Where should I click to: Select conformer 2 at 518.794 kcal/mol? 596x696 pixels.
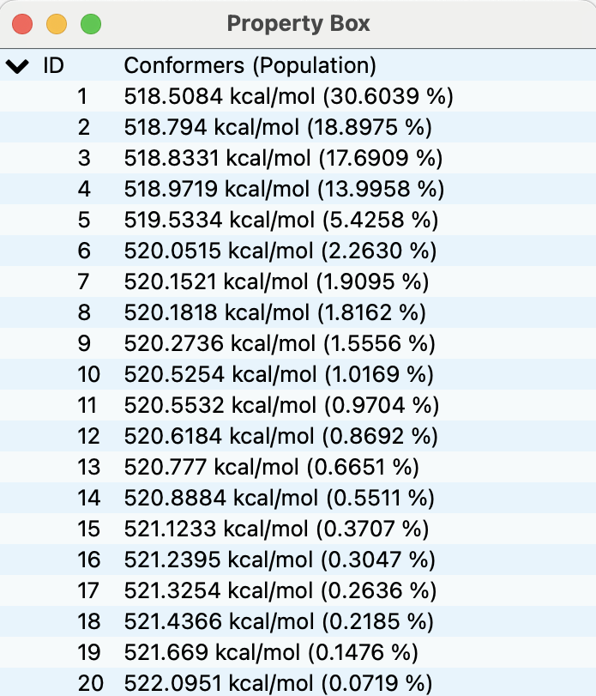click(x=278, y=127)
